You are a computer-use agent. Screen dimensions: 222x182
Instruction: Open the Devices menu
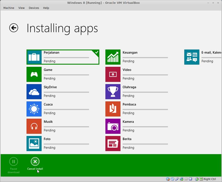click(x=34, y=8)
